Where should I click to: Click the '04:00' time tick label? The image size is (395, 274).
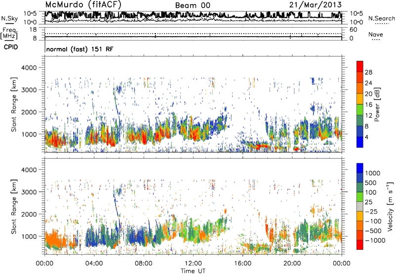click(94, 264)
